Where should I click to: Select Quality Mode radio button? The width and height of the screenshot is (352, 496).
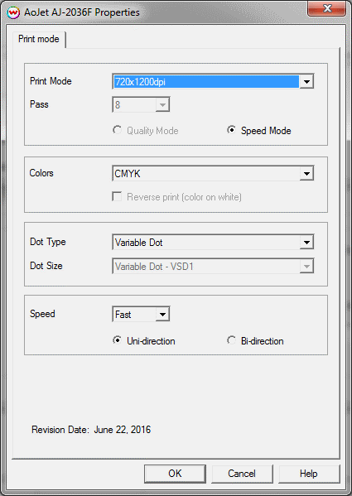pos(118,130)
